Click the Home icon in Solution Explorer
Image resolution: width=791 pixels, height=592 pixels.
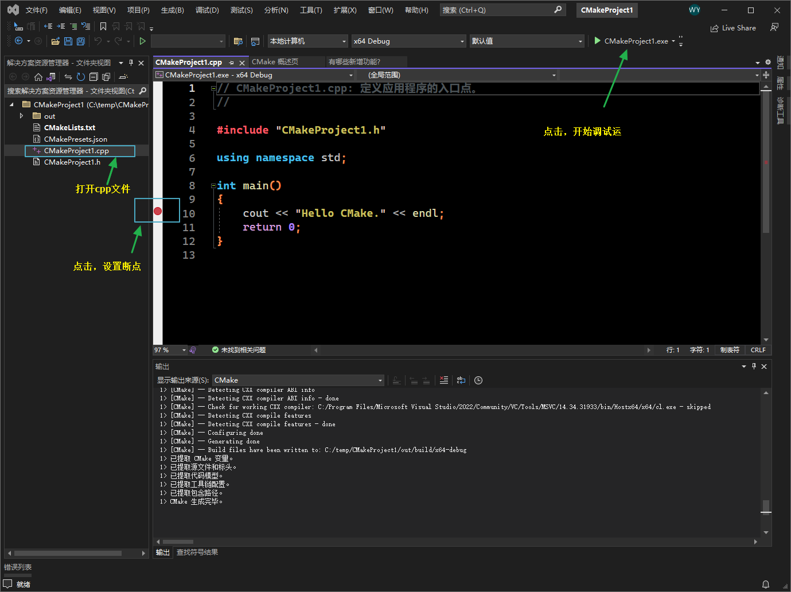tap(38, 76)
